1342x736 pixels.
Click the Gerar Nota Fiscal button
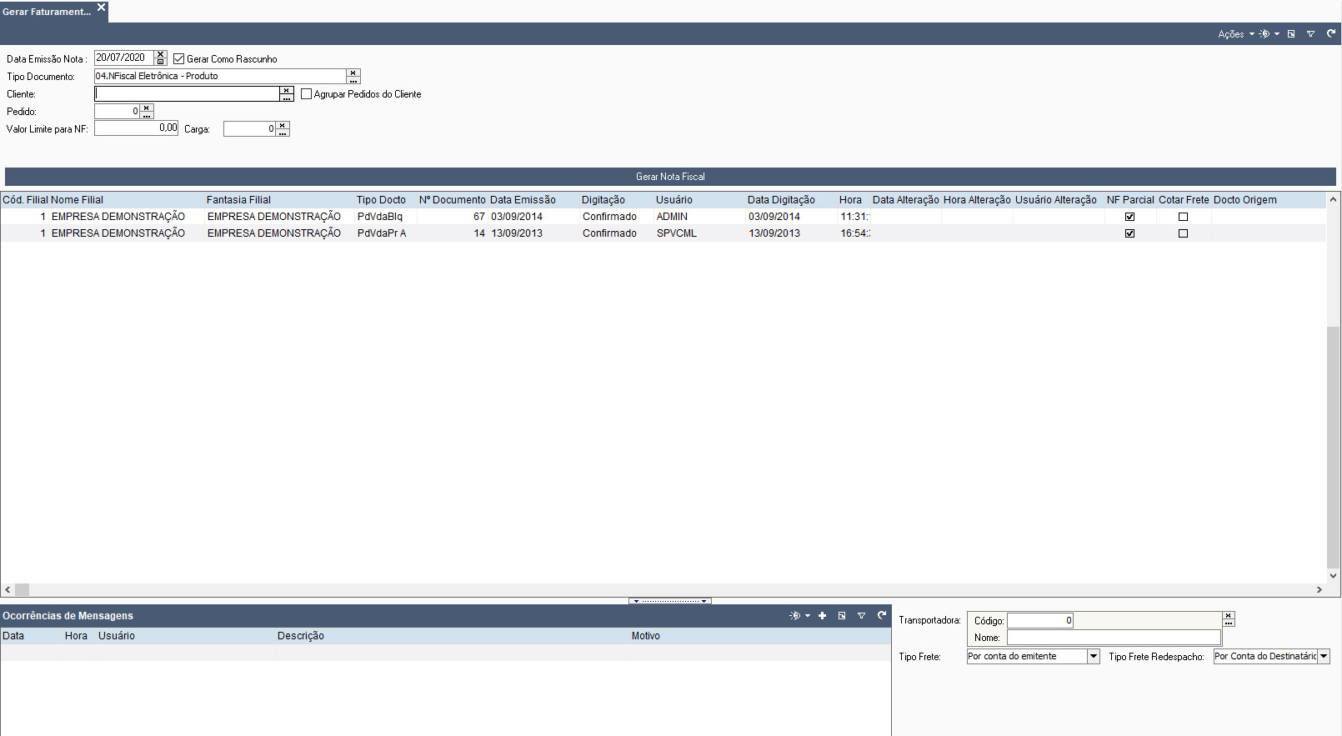pos(670,177)
